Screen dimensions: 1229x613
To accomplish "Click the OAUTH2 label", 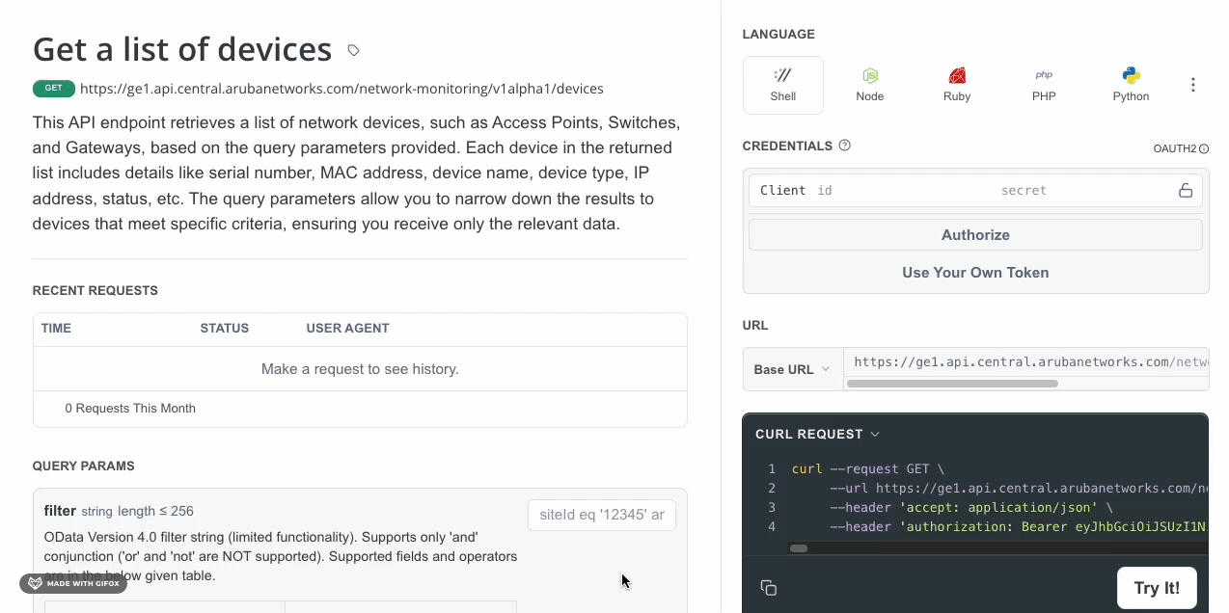I will pyautogui.click(x=1174, y=149).
